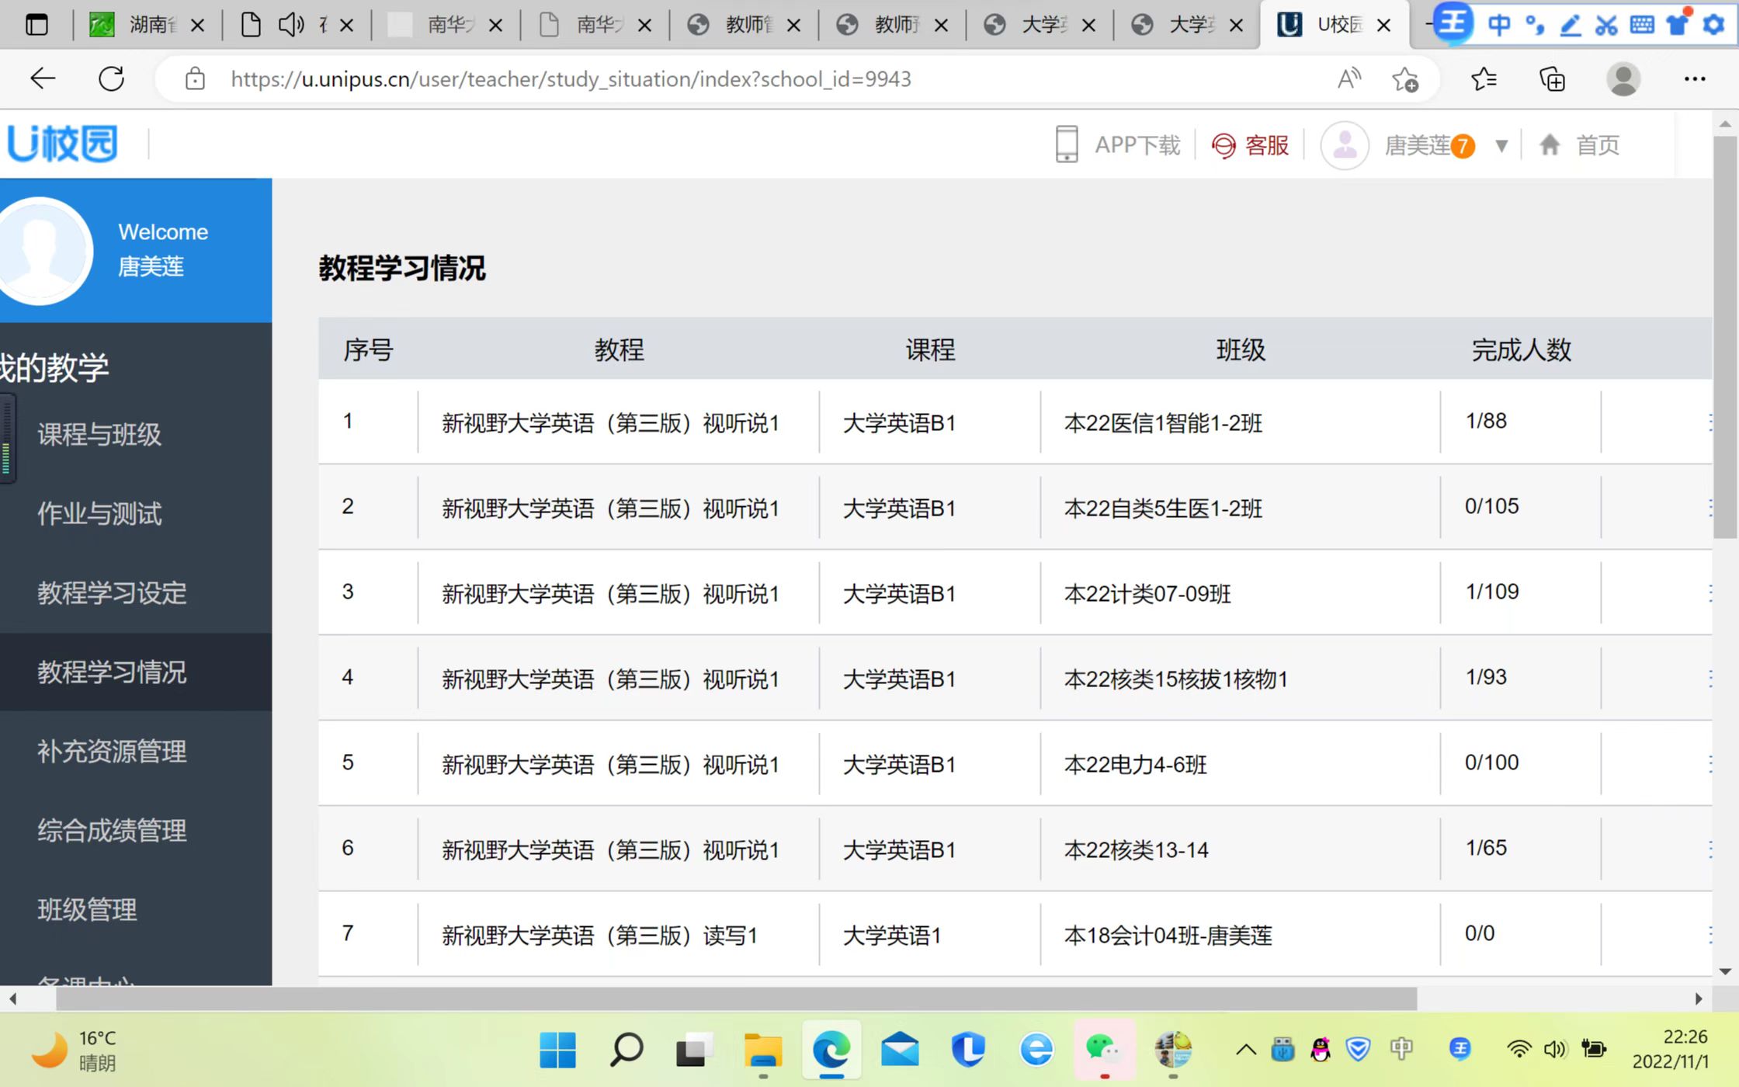
Task: Add page to favorites star icon
Action: pos(1404,79)
